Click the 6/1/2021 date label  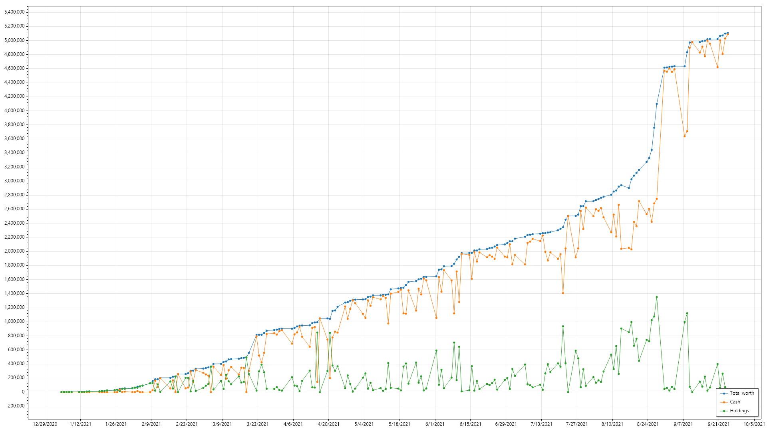[x=435, y=424]
